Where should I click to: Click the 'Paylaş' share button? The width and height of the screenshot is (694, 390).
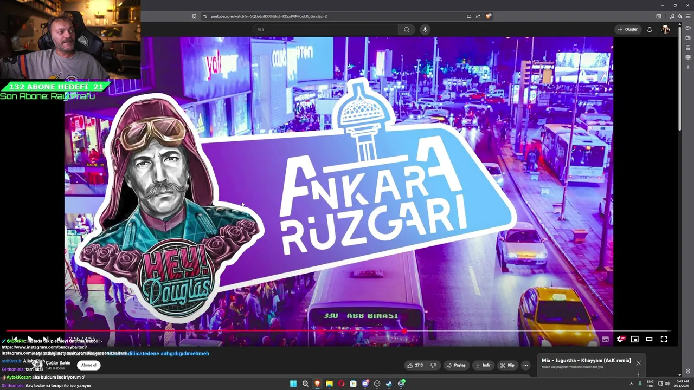coord(456,365)
